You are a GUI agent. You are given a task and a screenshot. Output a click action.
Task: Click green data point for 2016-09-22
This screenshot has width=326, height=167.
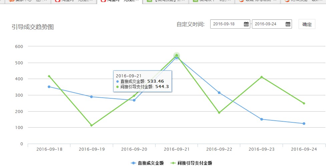tap(219, 113)
